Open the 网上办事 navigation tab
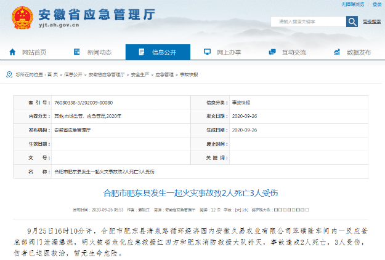Screen dimensions: 385x260 (x=229, y=52)
